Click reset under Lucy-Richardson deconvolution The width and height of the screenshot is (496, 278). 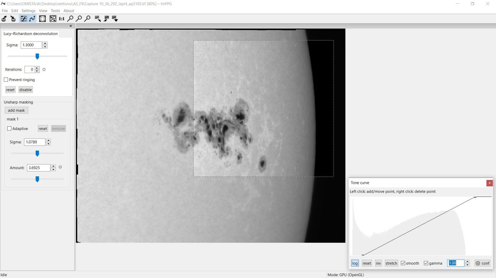pos(10,90)
